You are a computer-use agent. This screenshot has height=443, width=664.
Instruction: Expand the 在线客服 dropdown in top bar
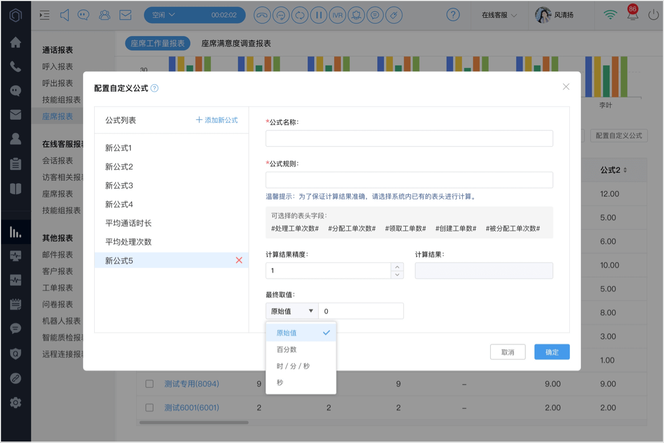(500, 15)
